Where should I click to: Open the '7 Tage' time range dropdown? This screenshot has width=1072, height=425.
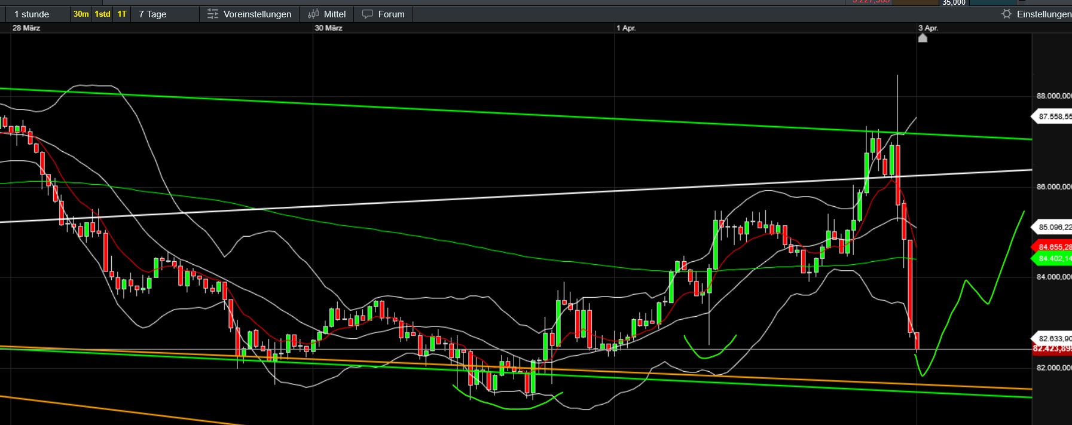(152, 14)
